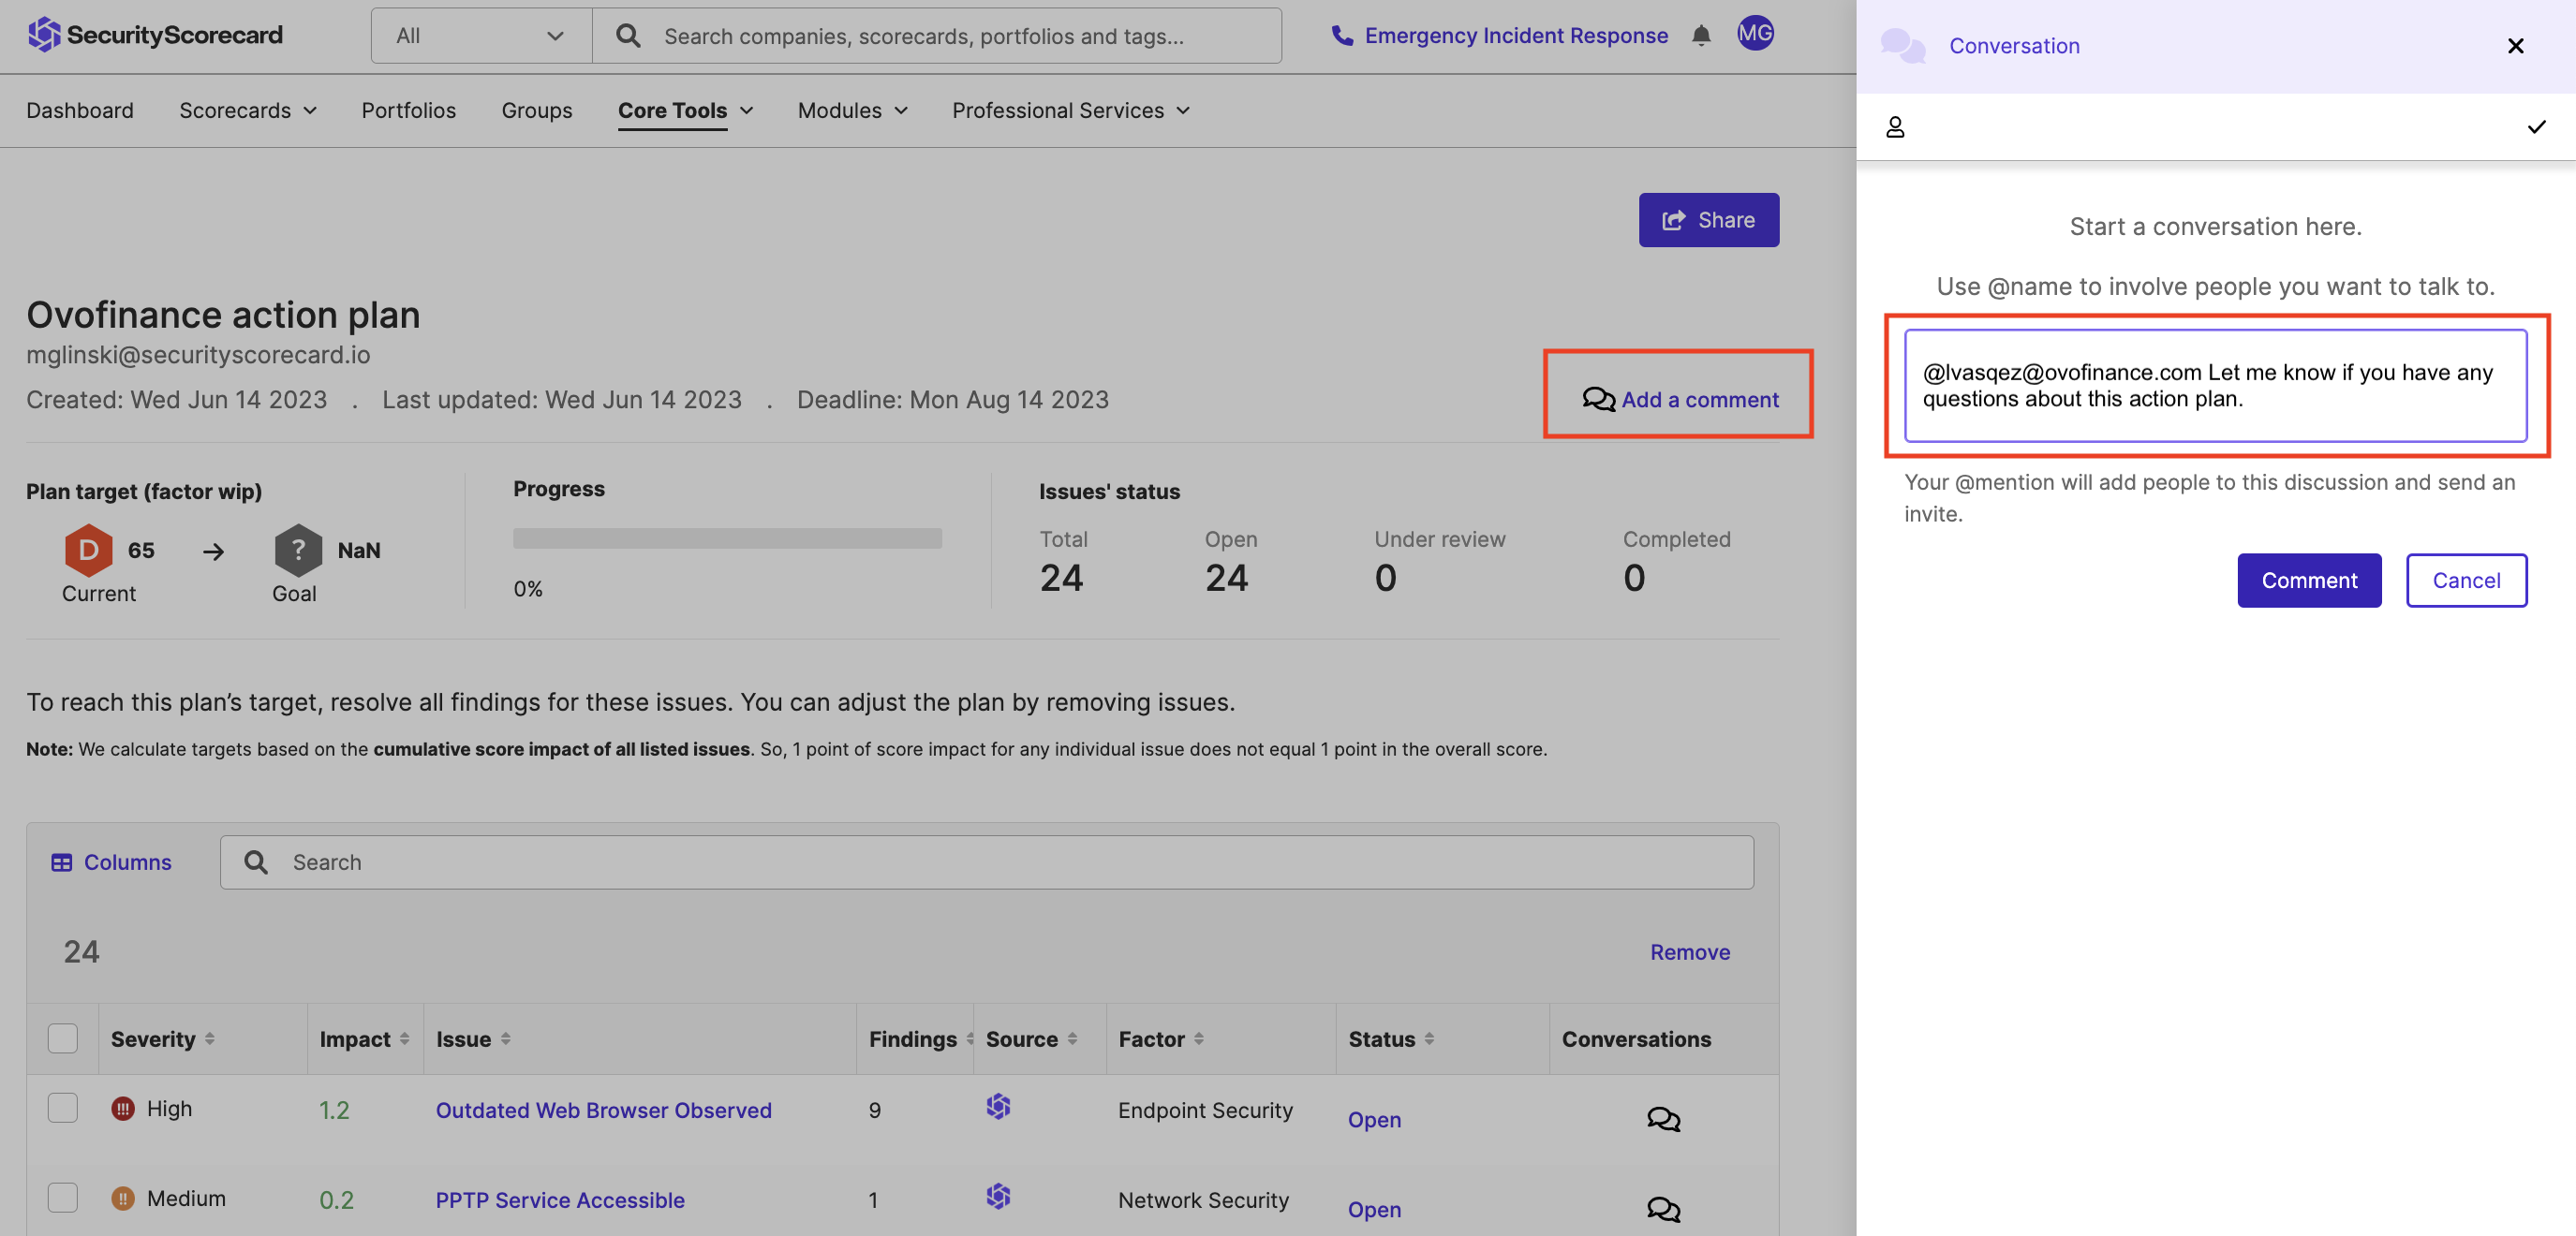The width and height of the screenshot is (2576, 1236).
Task: Click the Emergency Incident Response phone icon
Action: tap(1342, 36)
